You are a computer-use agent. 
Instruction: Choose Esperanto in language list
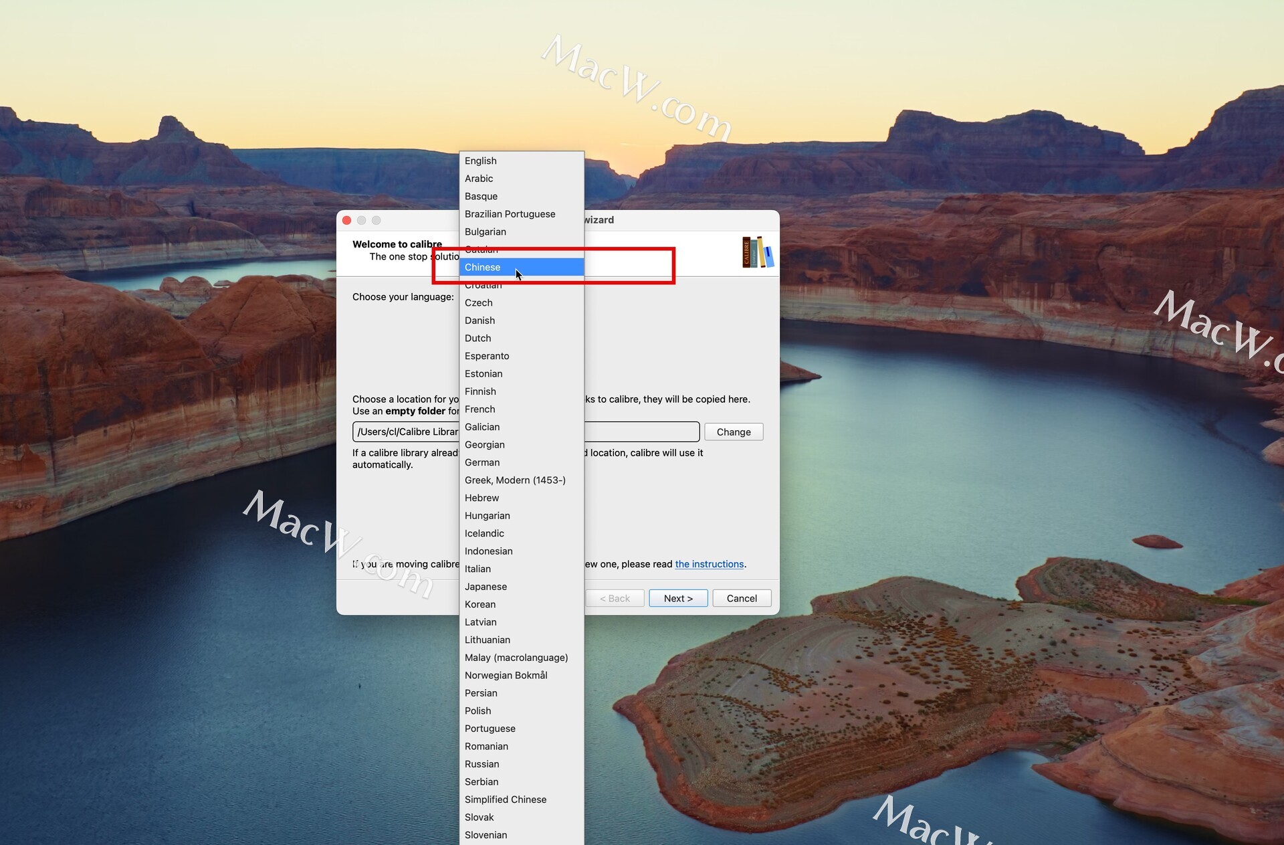pos(486,356)
